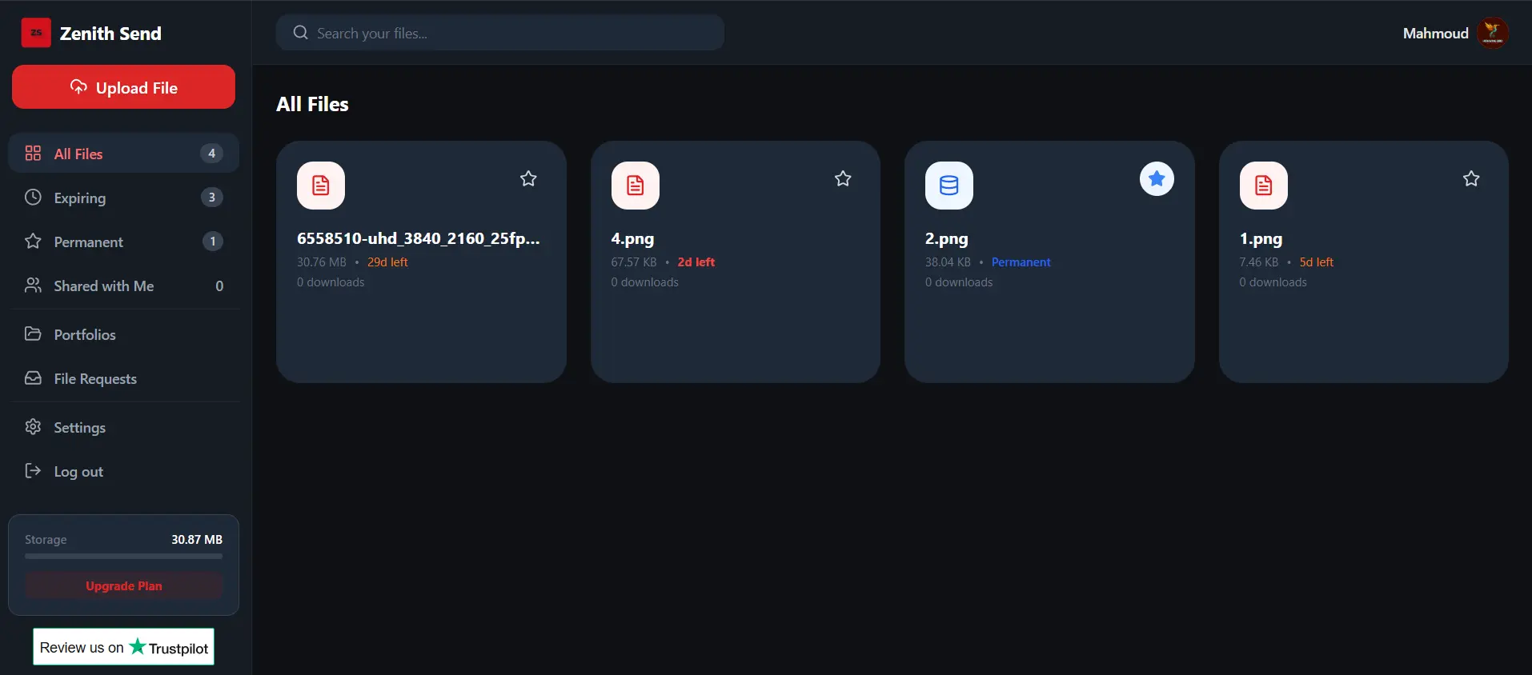The image size is (1532, 675).
Task: Click the Shared with Me people icon
Action: click(33, 285)
